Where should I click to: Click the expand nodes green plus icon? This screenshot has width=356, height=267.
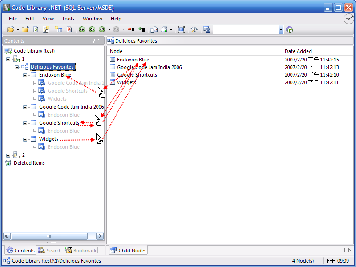(141, 29)
